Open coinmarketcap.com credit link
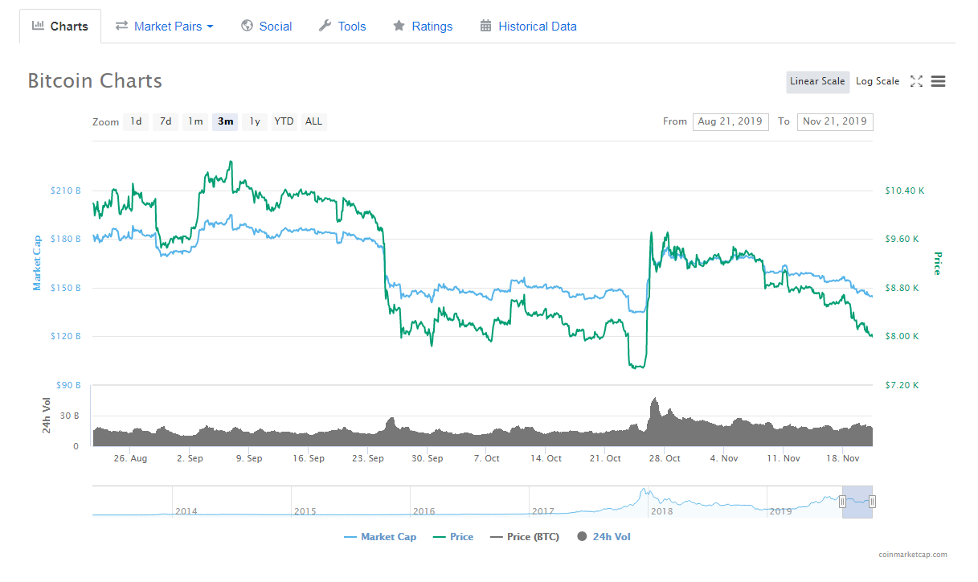Screen dimensions: 978x582 (x=913, y=555)
